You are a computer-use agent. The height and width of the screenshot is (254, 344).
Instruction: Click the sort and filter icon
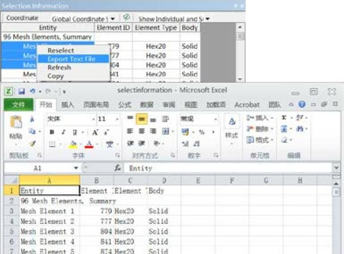point(299,117)
